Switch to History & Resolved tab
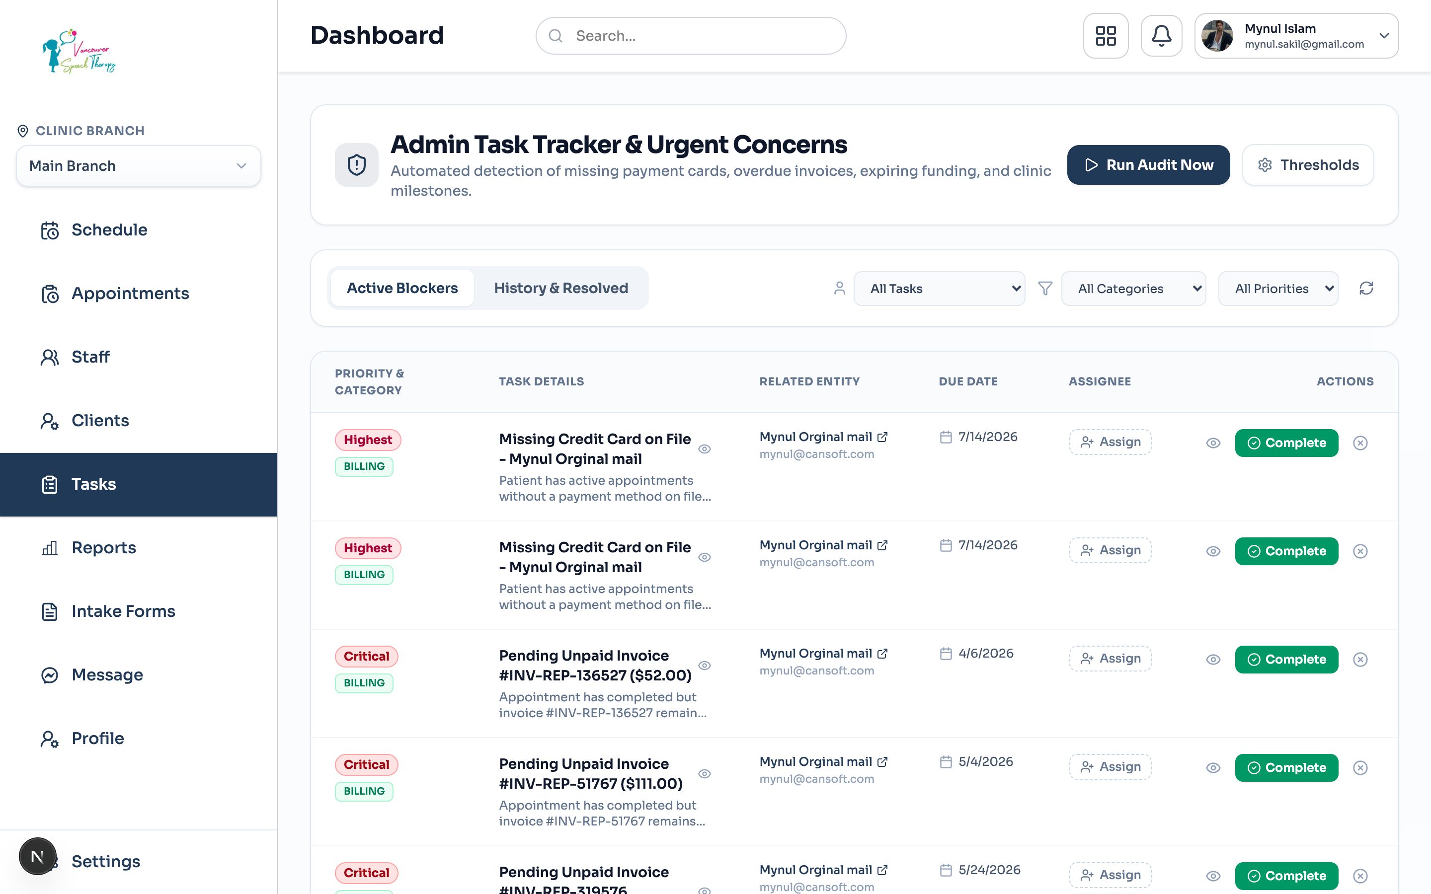This screenshot has width=1431, height=894. [560, 288]
